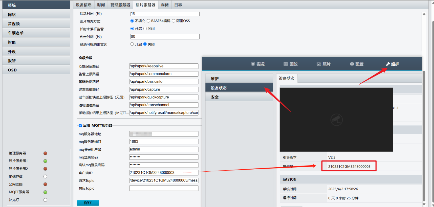Click the 心跳保活路径 input field
Viewport: 434px width, 207px height.
(164, 66)
